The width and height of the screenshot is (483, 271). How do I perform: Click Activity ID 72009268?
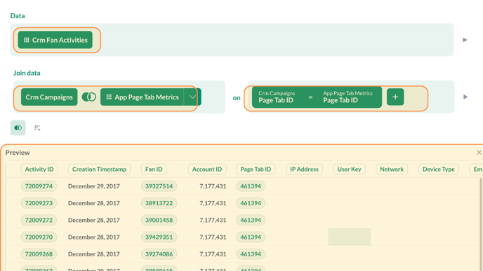pyautogui.click(x=39, y=254)
